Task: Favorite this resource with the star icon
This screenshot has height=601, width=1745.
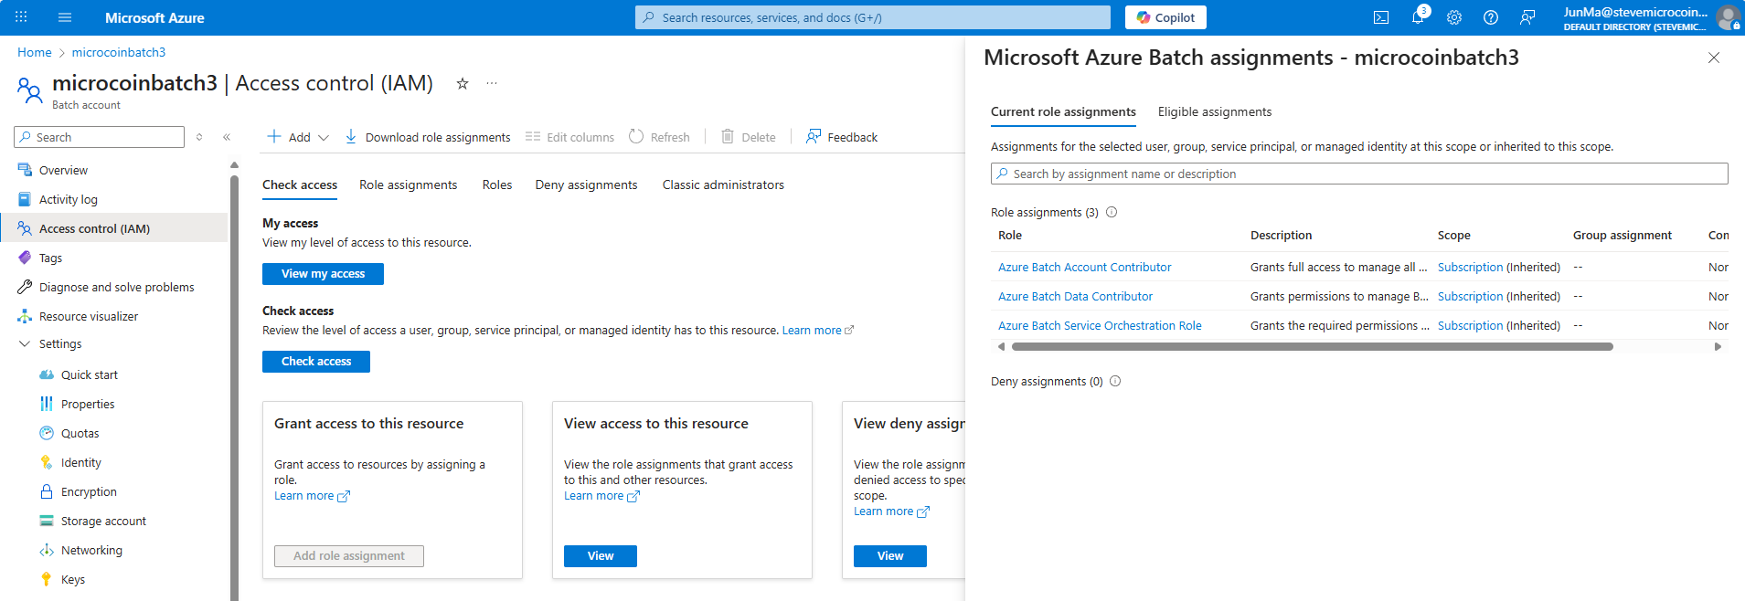Action: tap(463, 83)
